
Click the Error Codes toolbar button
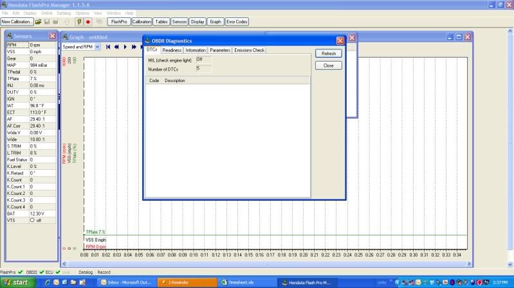237,22
